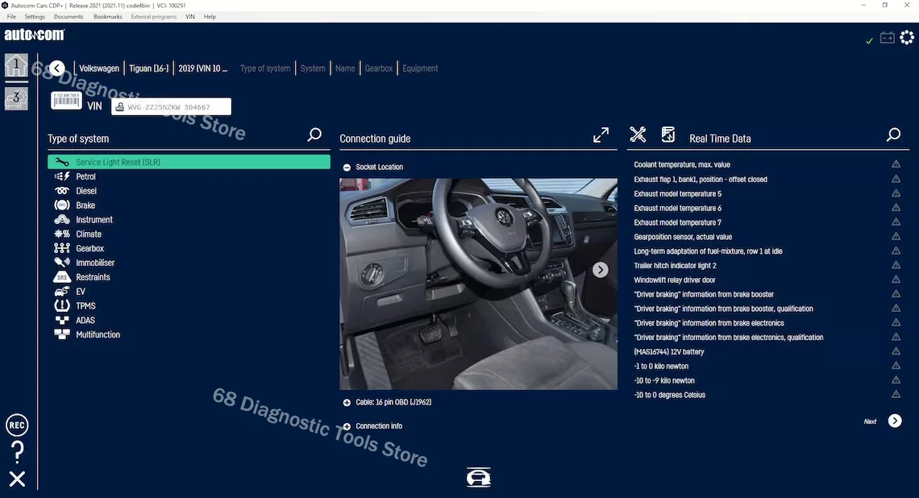Search in Type of system list
The width and height of the screenshot is (919, 498).
coord(314,135)
